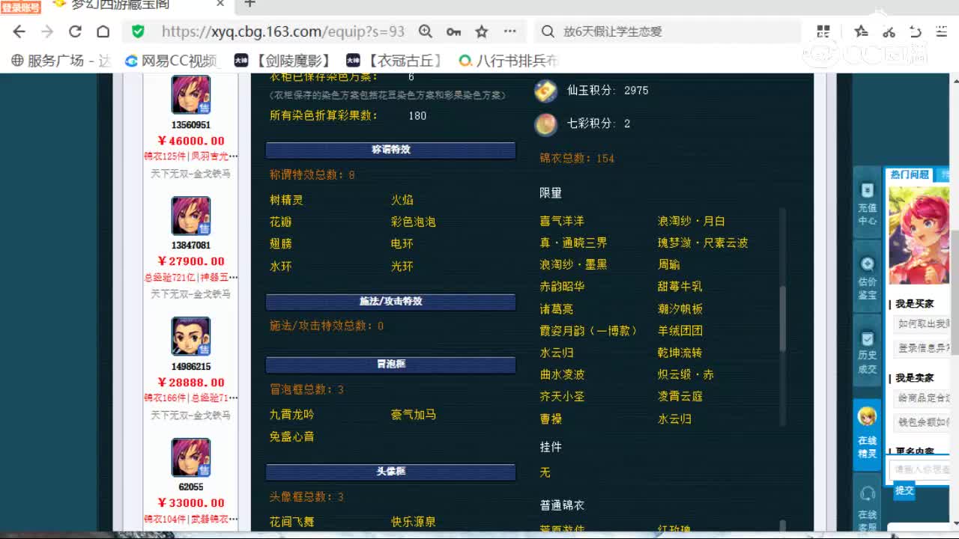Click the 冒泡框 section header
959x539 pixels.
(390, 365)
